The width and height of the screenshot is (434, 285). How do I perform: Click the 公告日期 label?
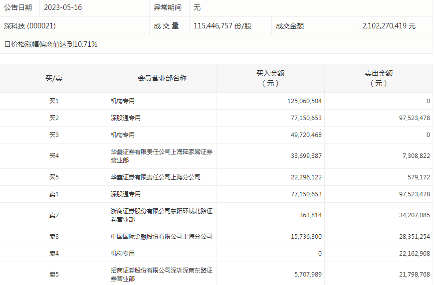click(x=18, y=7)
